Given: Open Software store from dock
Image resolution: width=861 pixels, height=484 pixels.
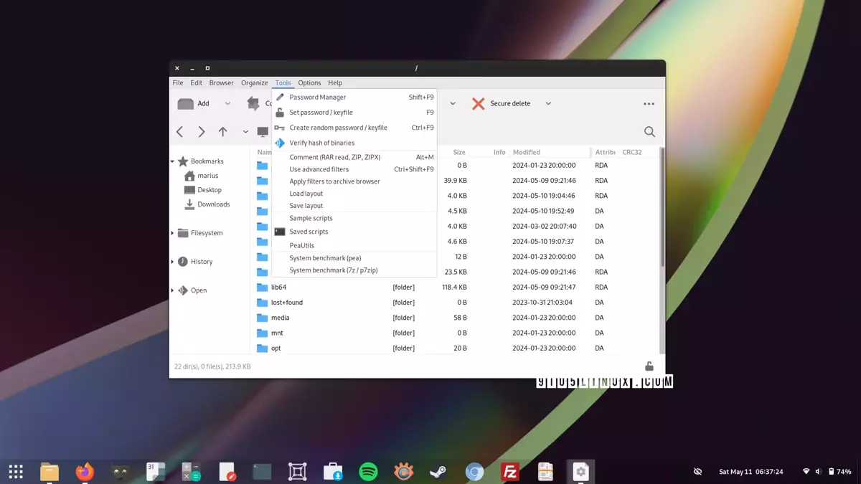Looking at the screenshot, I should tap(333, 471).
